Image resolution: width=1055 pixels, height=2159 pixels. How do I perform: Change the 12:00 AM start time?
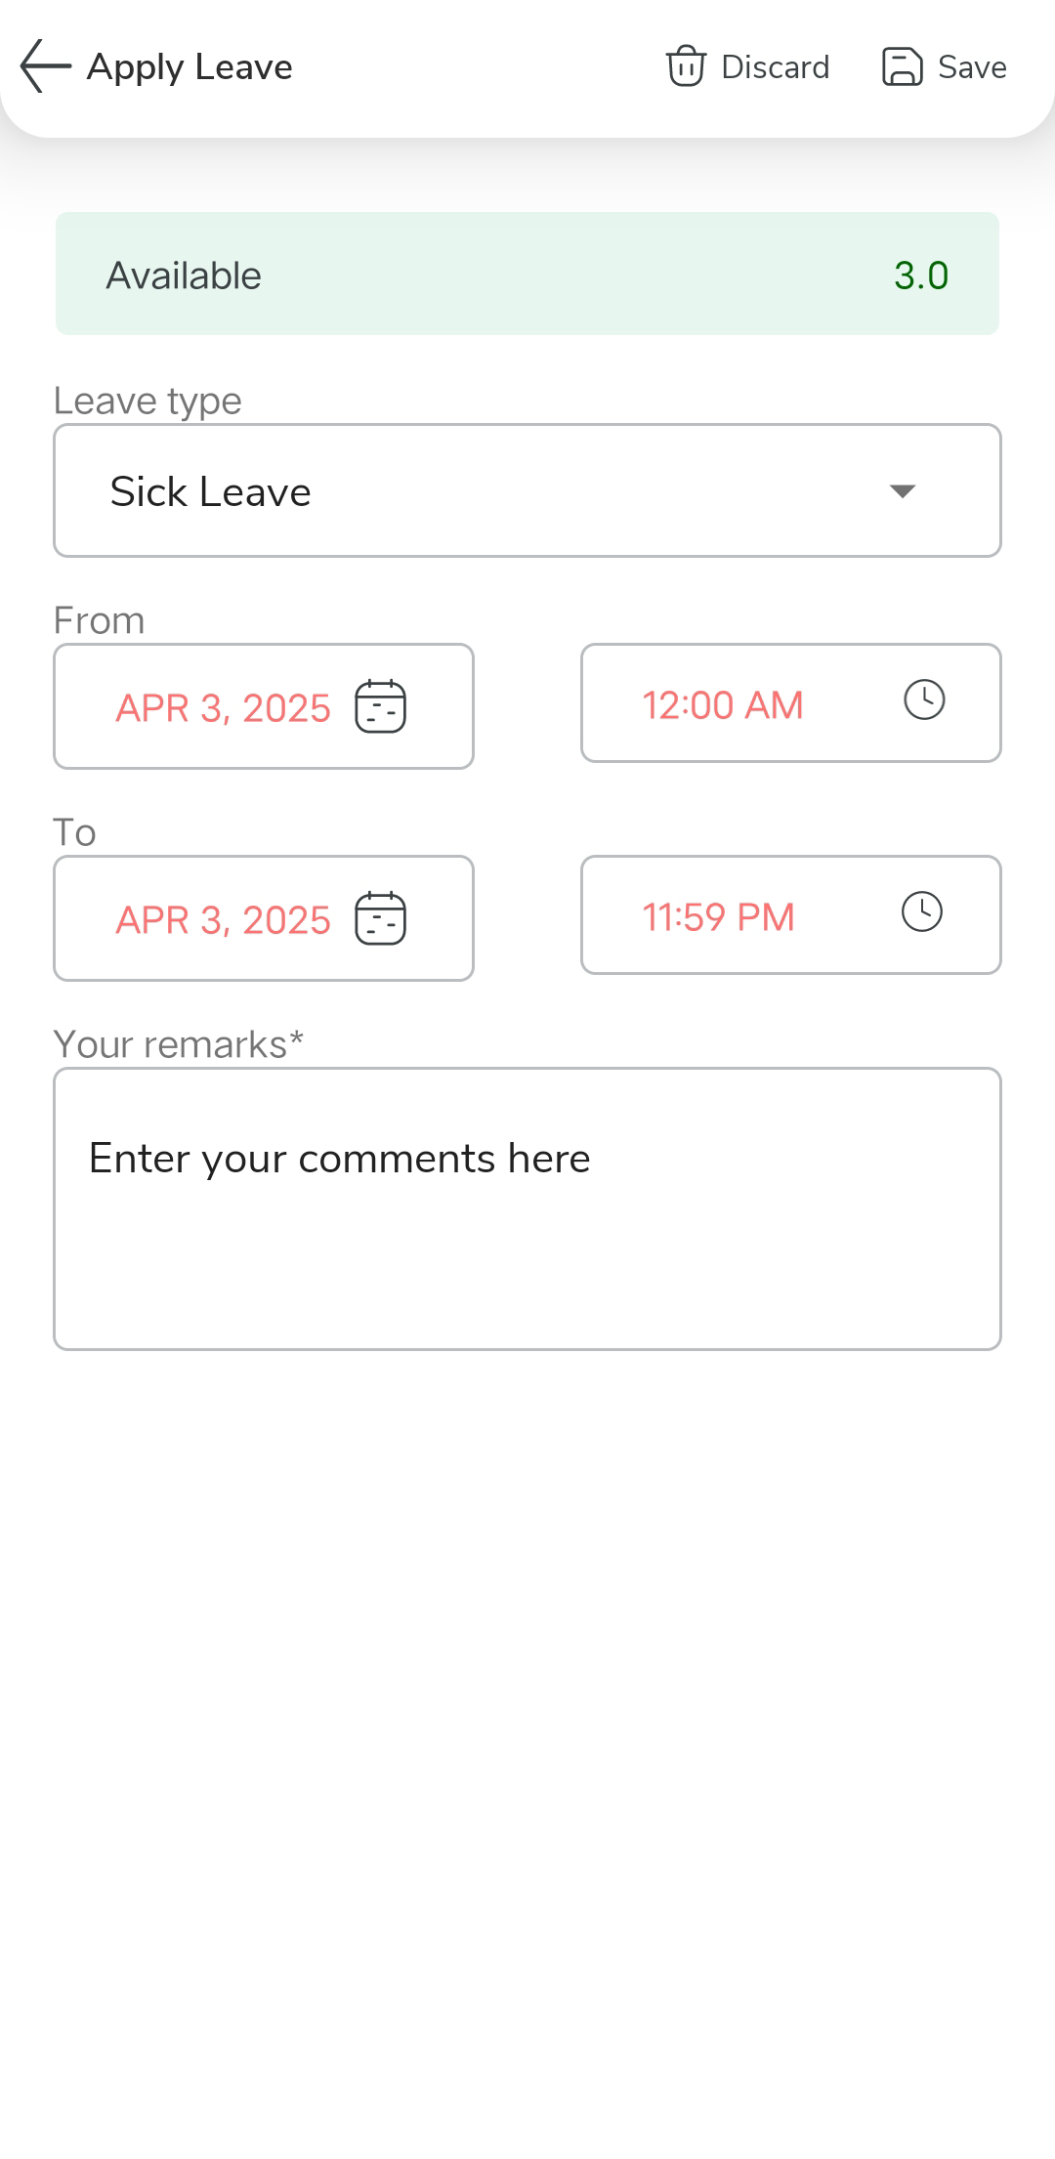(723, 705)
